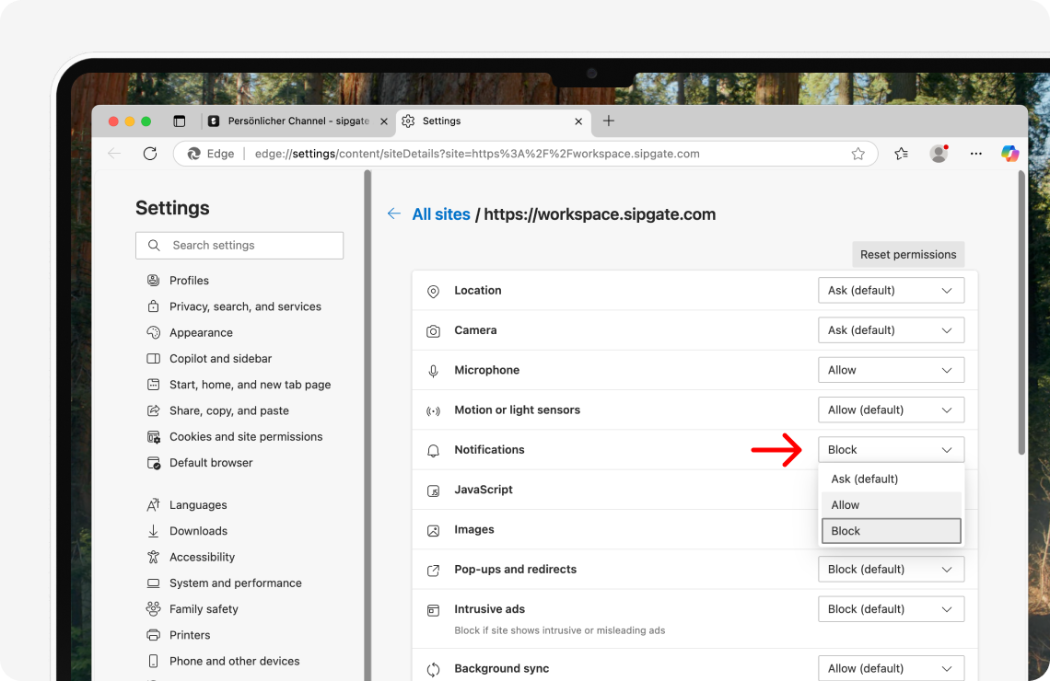
Task: Click the Search settings field
Action: [239, 246]
